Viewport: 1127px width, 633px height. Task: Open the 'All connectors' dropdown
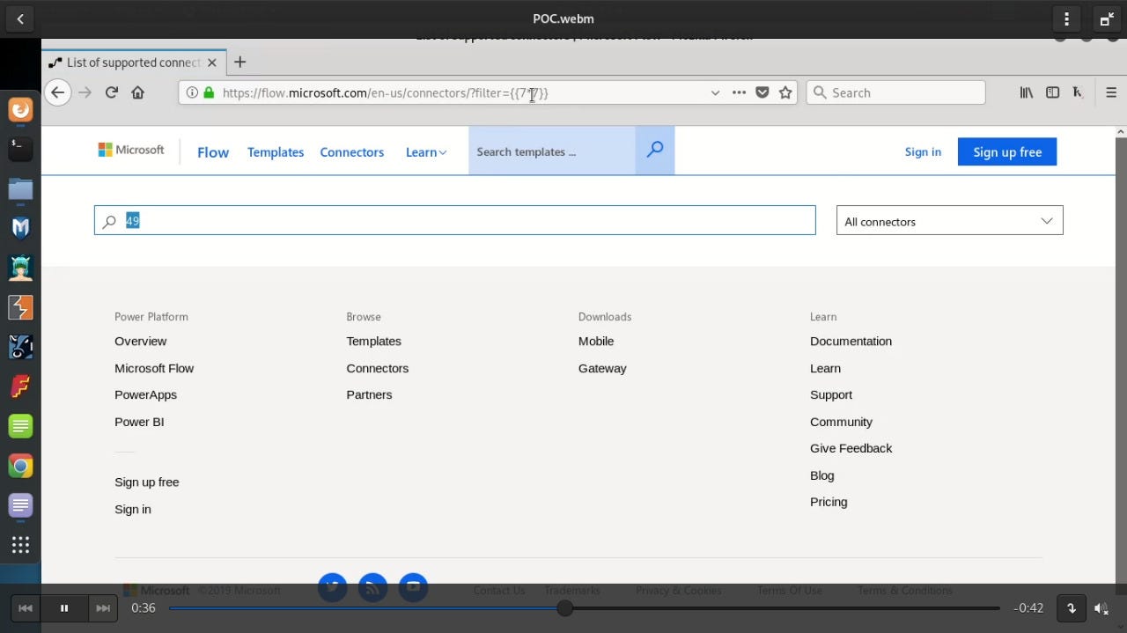click(x=949, y=221)
